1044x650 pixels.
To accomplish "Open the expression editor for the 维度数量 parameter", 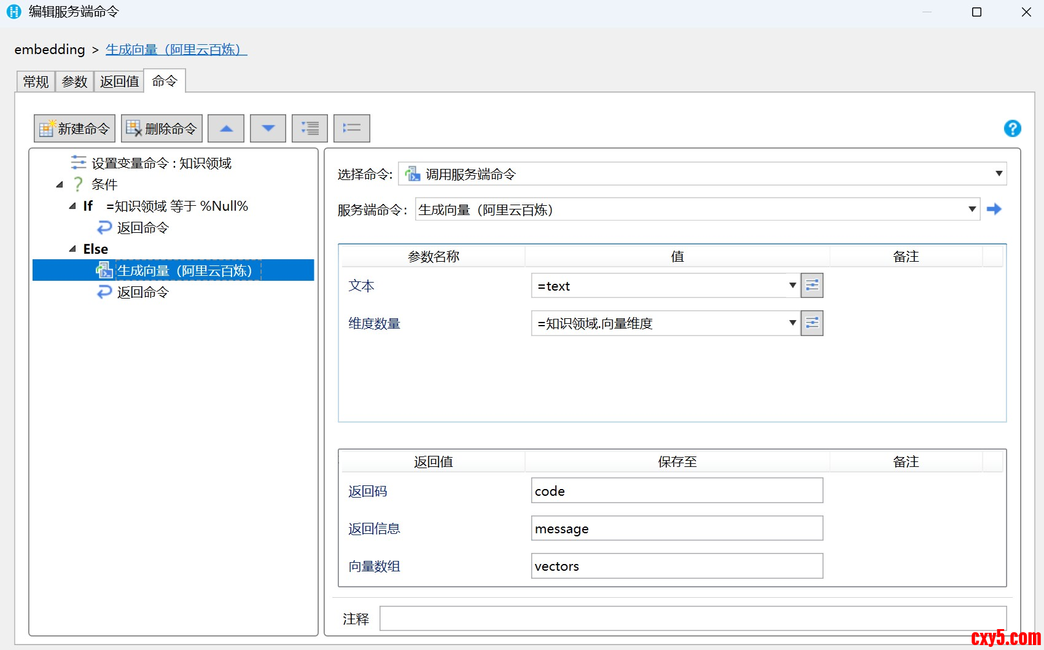I will point(812,323).
